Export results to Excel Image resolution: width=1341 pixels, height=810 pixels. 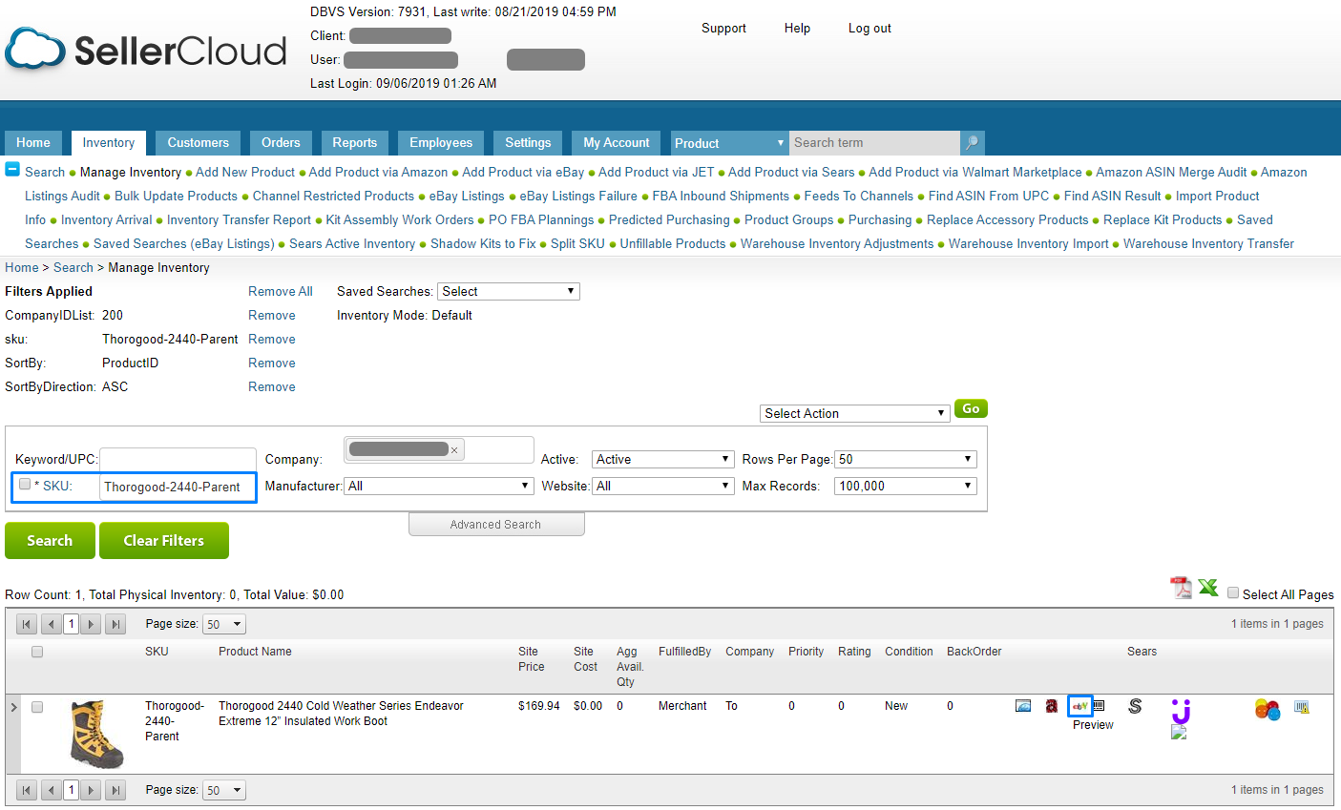(1208, 588)
